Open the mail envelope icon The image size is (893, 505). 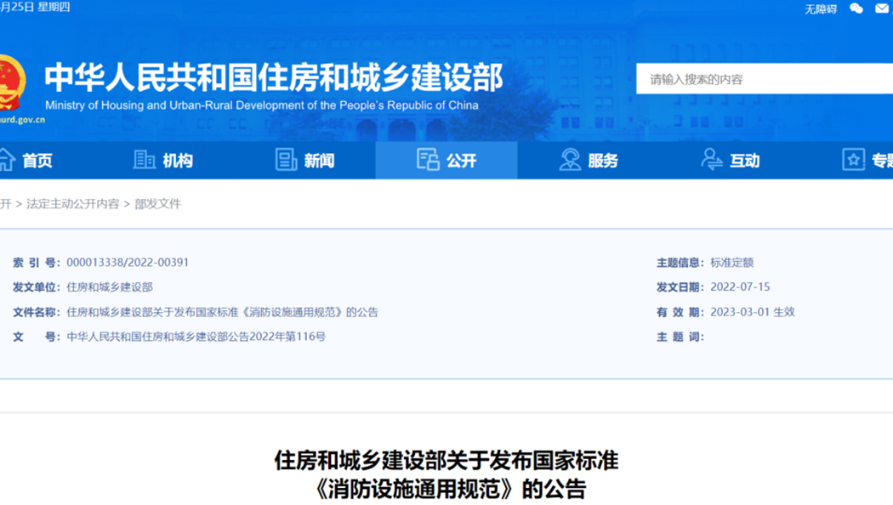tap(882, 9)
